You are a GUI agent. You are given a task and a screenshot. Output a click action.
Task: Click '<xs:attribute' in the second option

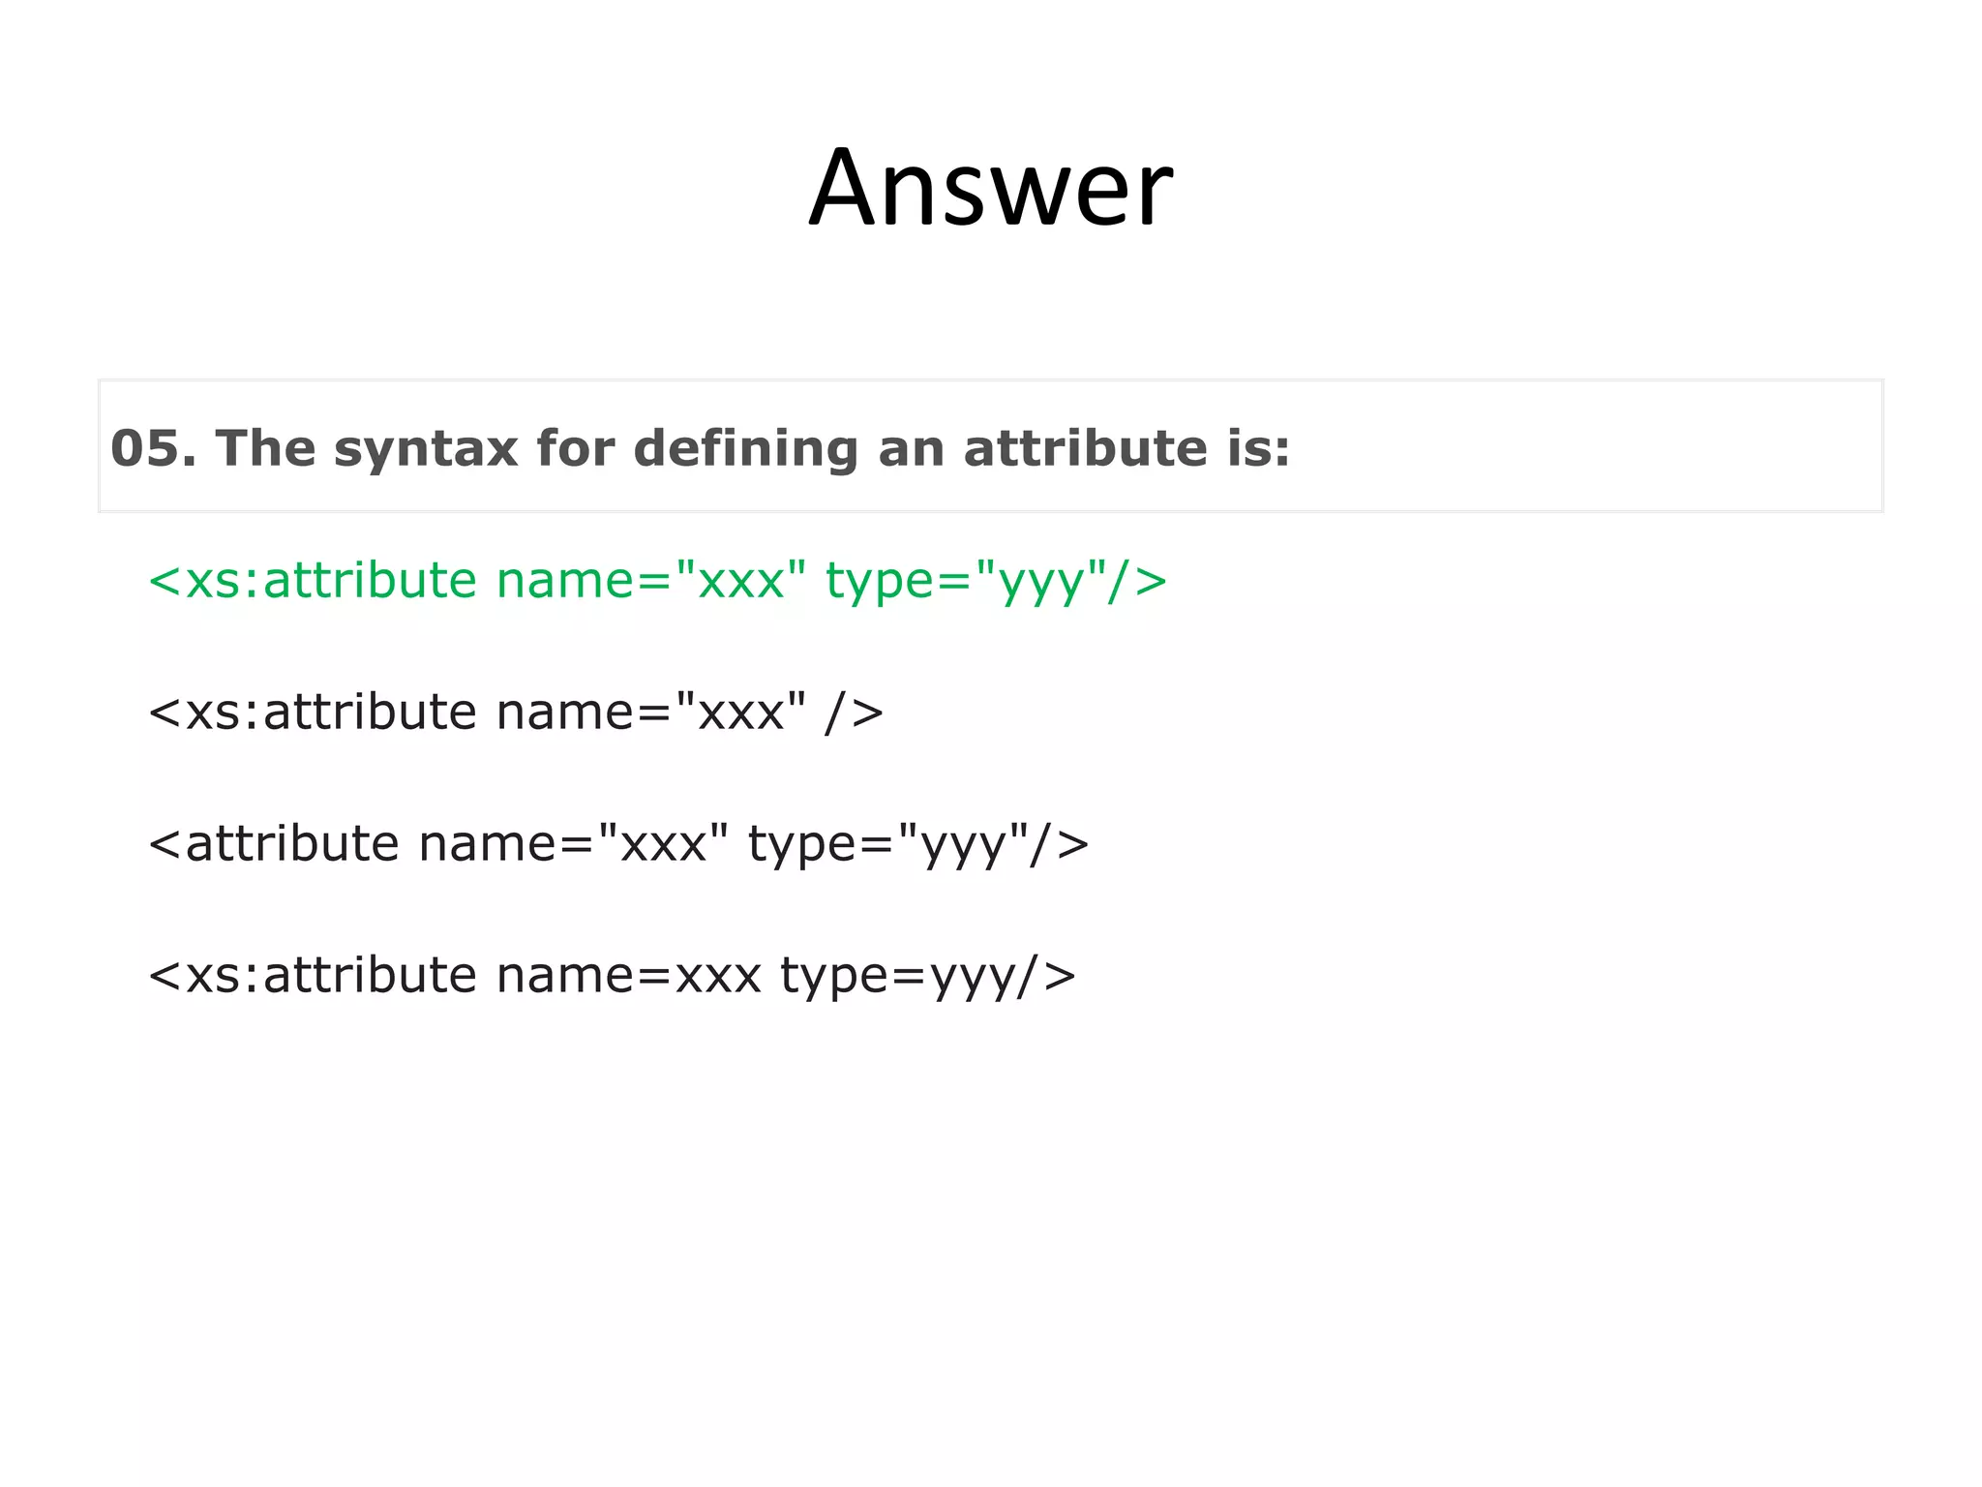pyautogui.click(x=313, y=713)
